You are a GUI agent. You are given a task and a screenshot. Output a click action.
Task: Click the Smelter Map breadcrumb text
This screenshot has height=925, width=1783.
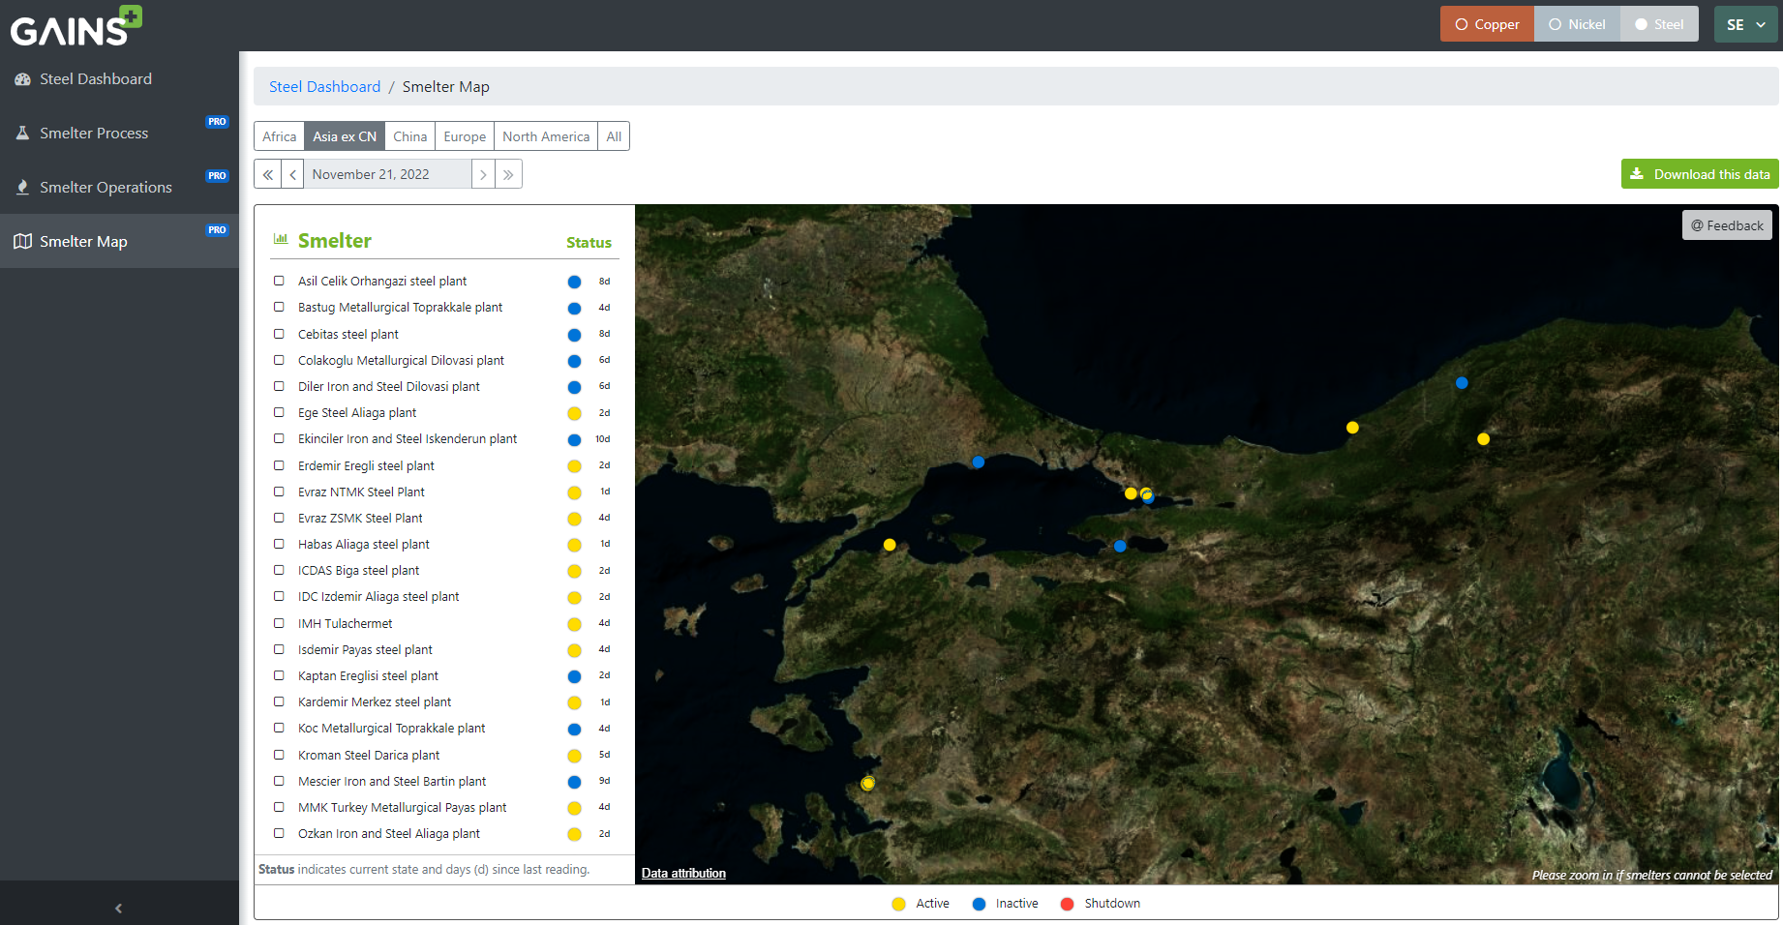446,87
